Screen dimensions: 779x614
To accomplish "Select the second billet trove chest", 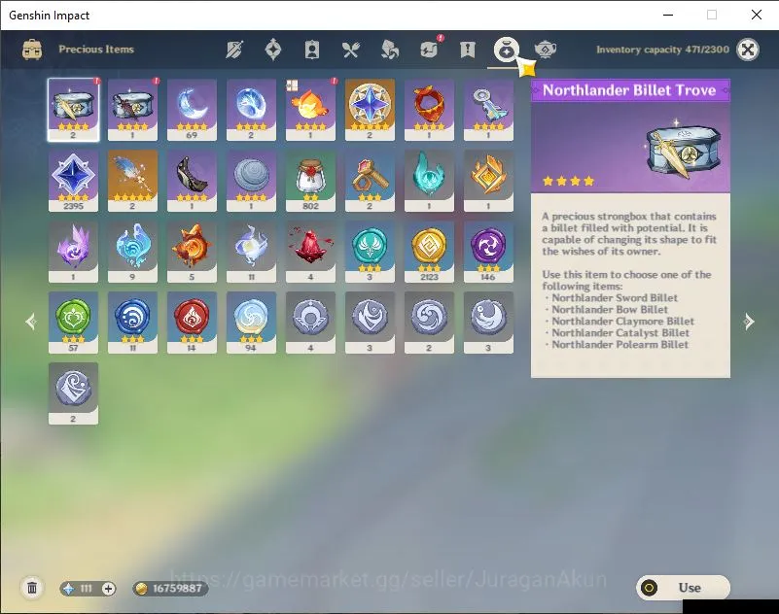I will (x=132, y=110).
